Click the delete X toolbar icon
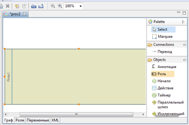 coord(7,6)
